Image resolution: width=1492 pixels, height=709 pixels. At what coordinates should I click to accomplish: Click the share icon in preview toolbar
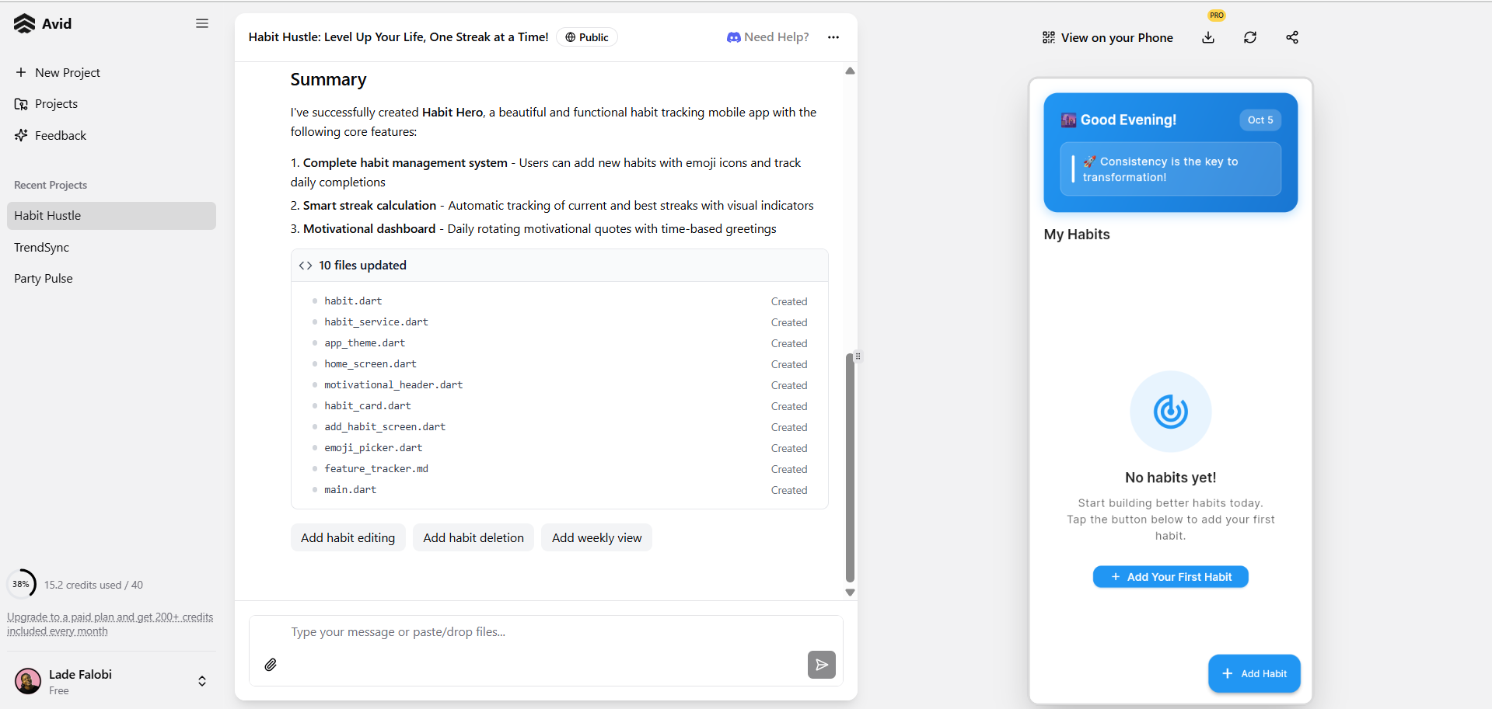1292,37
